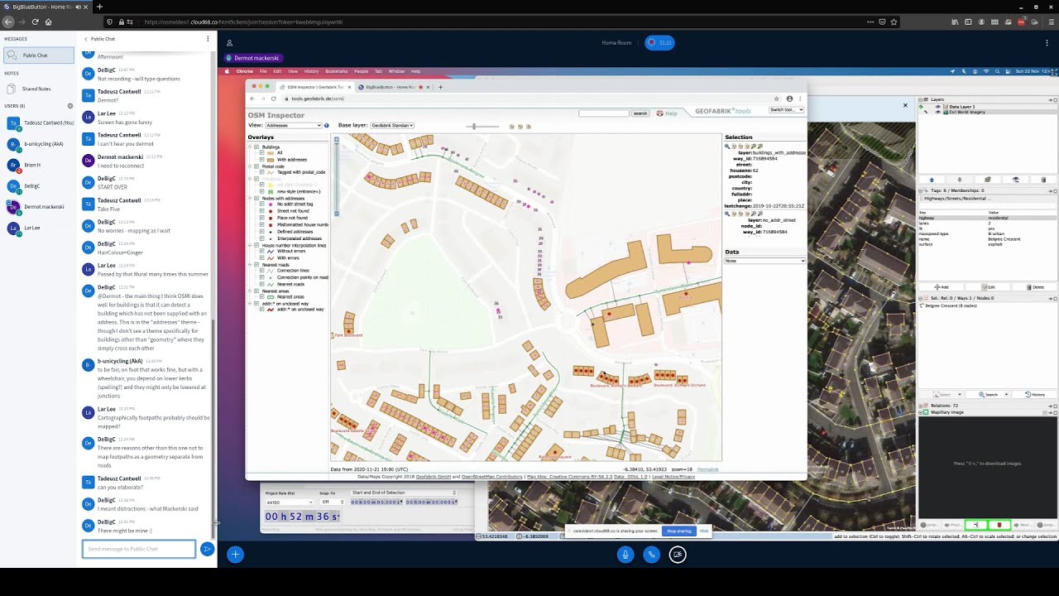Open a new Firefox tab
The height and width of the screenshot is (596, 1059).
99,7
